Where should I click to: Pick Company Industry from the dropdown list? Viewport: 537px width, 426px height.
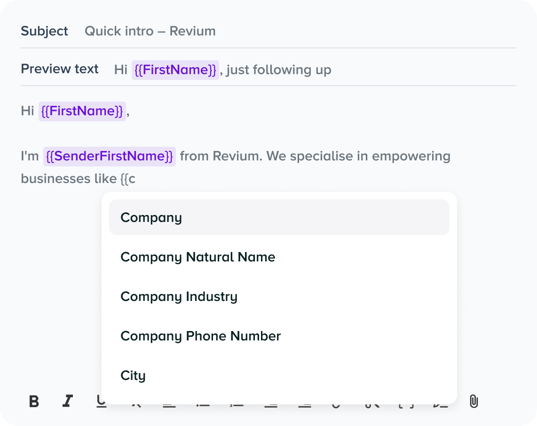coord(279,297)
